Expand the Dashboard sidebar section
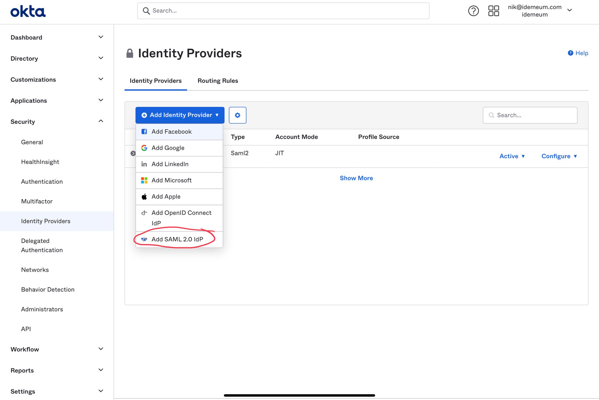This screenshot has width=599, height=400. click(x=57, y=37)
